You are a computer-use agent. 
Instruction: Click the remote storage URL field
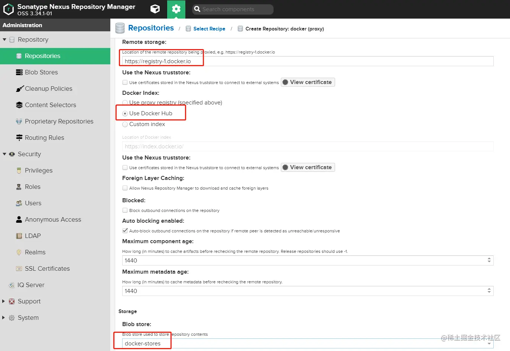coord(308,61)
